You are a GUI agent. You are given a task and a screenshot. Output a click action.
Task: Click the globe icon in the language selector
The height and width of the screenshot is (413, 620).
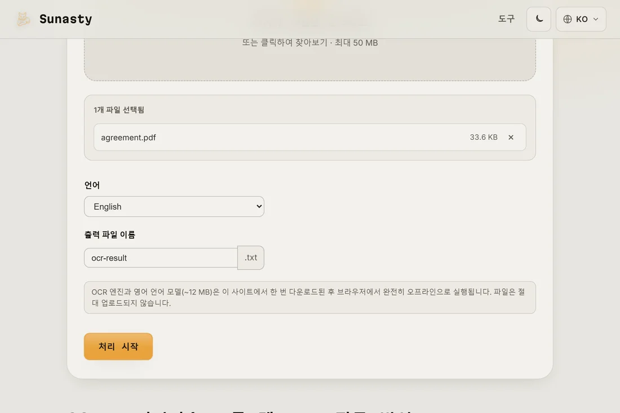click(x=568, y=19)
